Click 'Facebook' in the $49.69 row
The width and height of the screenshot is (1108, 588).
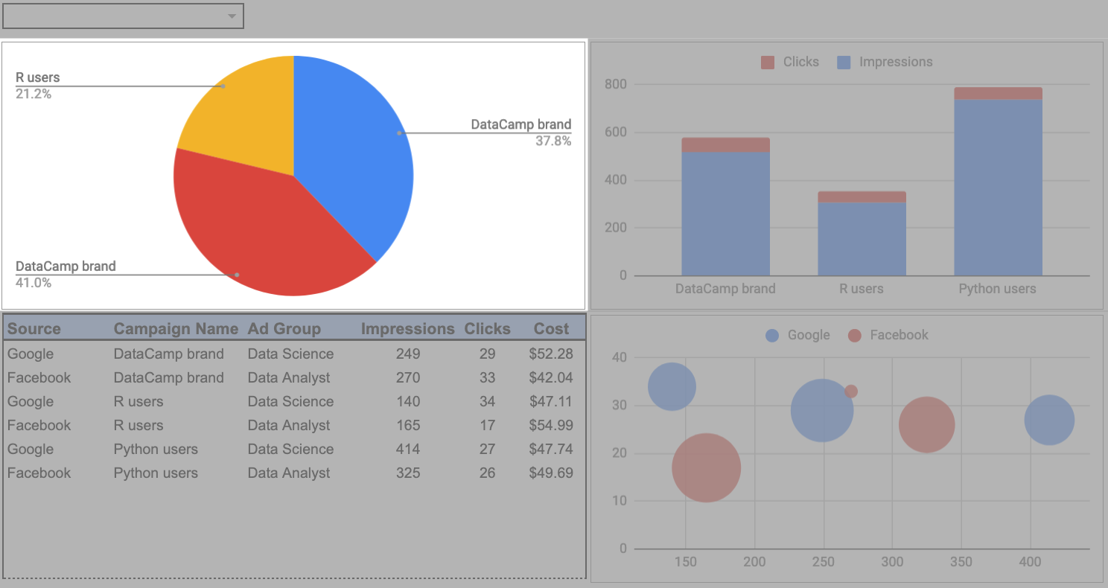click(x=39, y=473)
